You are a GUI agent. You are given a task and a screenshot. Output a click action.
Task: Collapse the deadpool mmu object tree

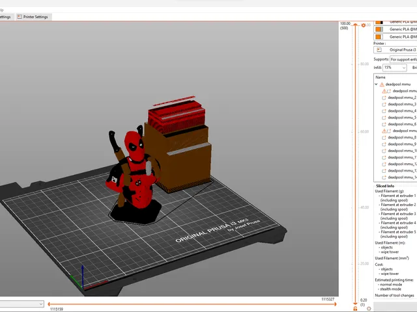click(377, 84)
